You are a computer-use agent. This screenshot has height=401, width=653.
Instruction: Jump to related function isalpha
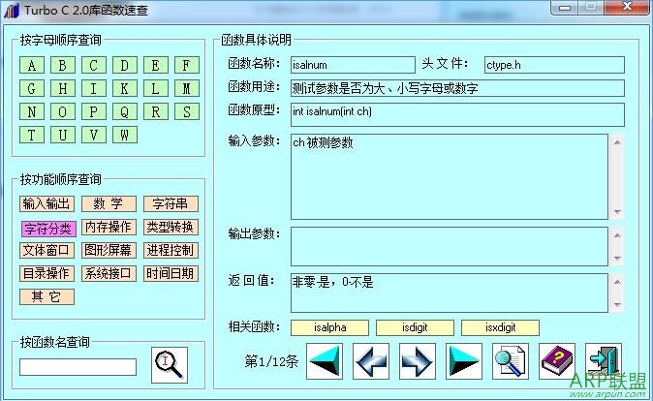tap(329, 327)
